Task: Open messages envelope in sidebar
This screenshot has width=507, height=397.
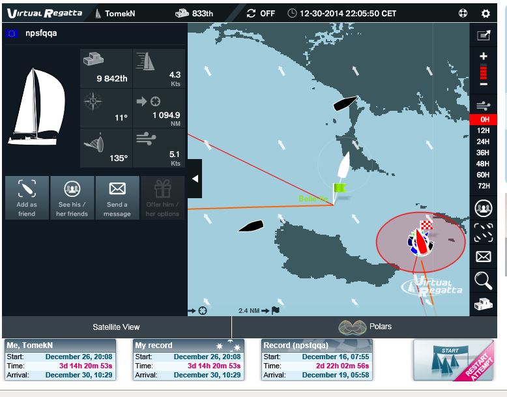Action: (x=484, y=257)
